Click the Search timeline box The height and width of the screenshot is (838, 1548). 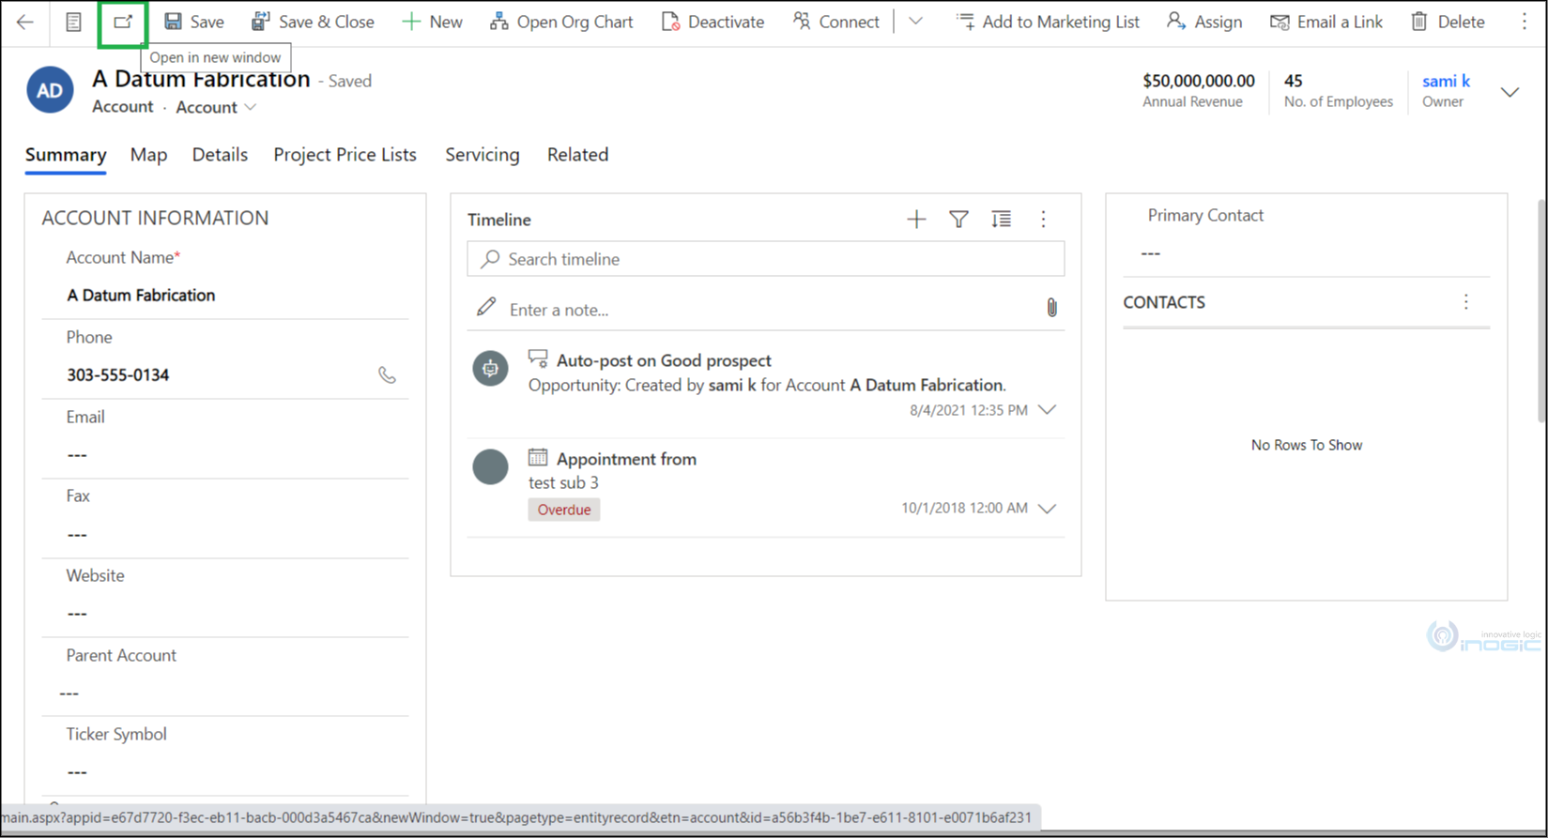pos(766,259)
